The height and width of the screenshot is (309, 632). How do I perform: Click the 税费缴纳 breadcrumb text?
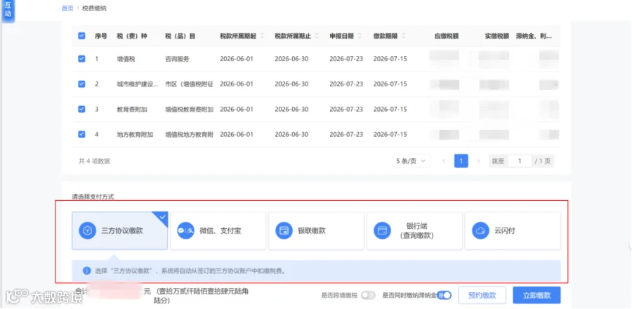(x=94, y=8)
